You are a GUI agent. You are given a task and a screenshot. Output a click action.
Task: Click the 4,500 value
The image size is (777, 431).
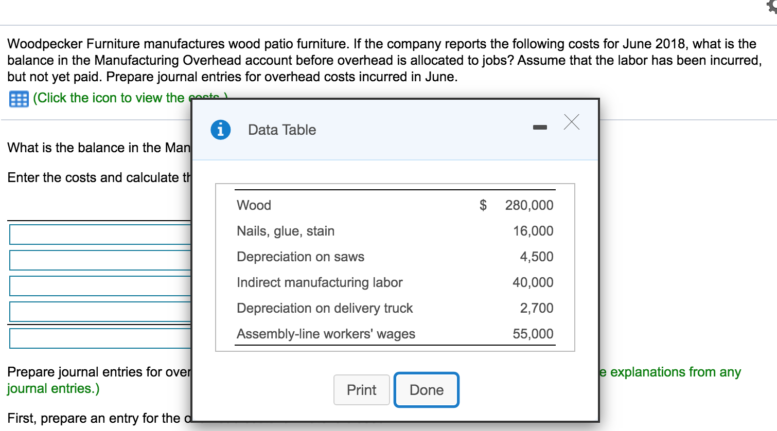coord(537,257)
